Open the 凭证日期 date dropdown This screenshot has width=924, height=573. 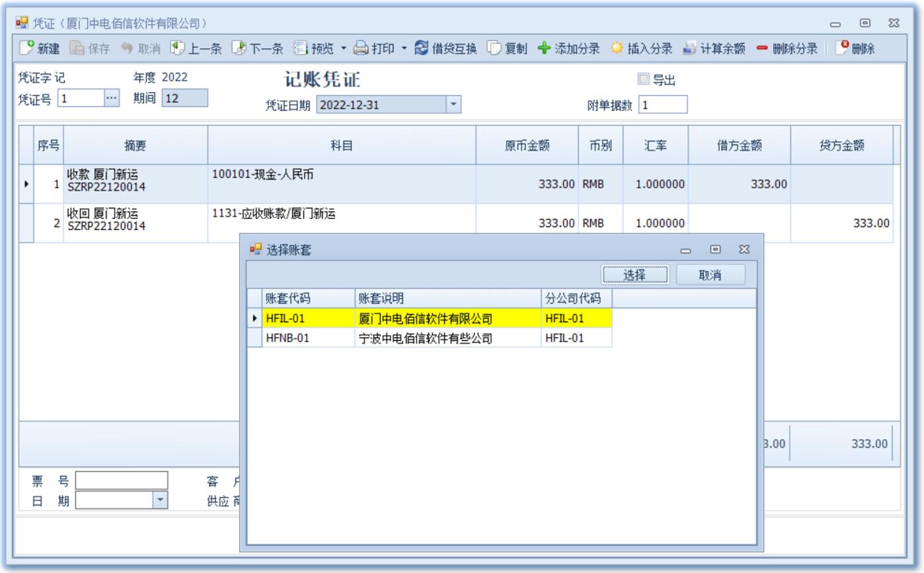453,104
